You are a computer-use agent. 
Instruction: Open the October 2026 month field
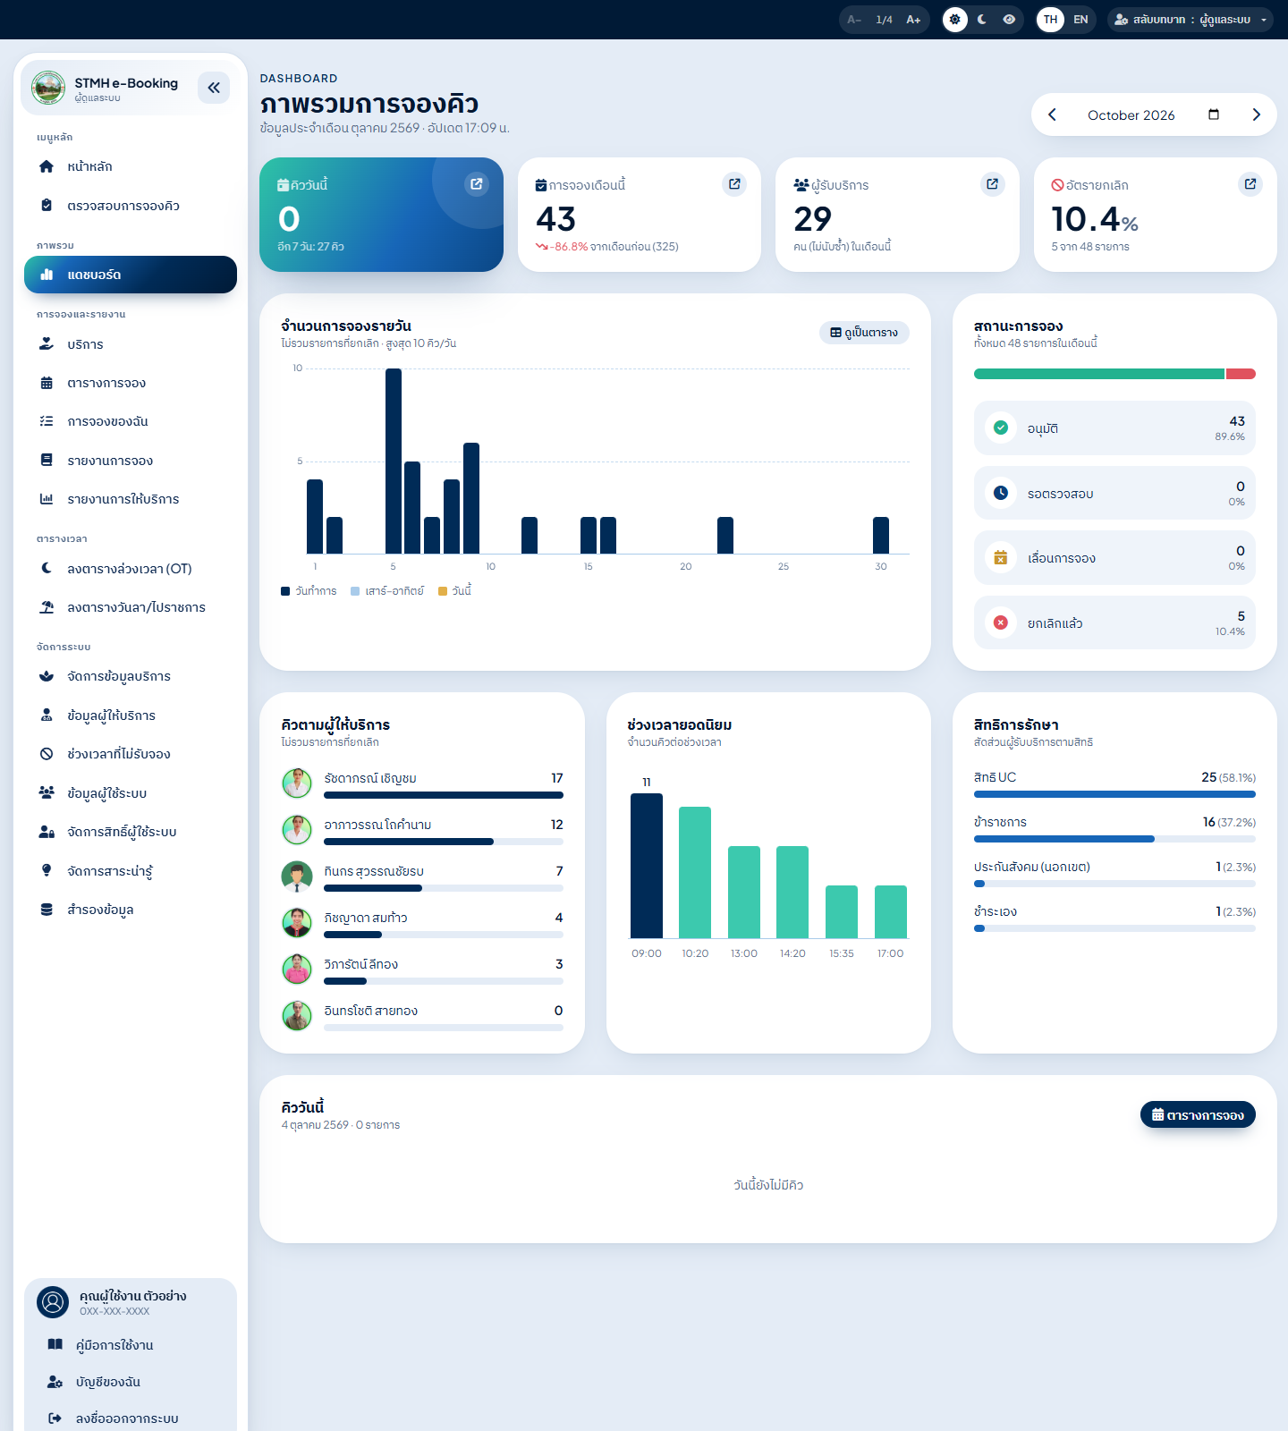(x=1153, y=114)
